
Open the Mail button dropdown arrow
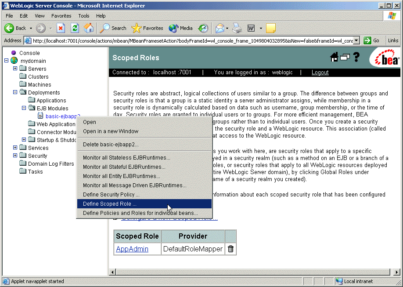click(x=227, y=28)
